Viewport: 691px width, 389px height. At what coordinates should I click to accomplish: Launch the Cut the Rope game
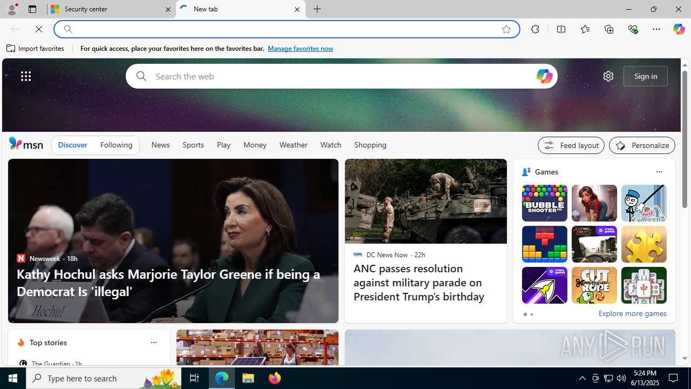pos(594,285)
